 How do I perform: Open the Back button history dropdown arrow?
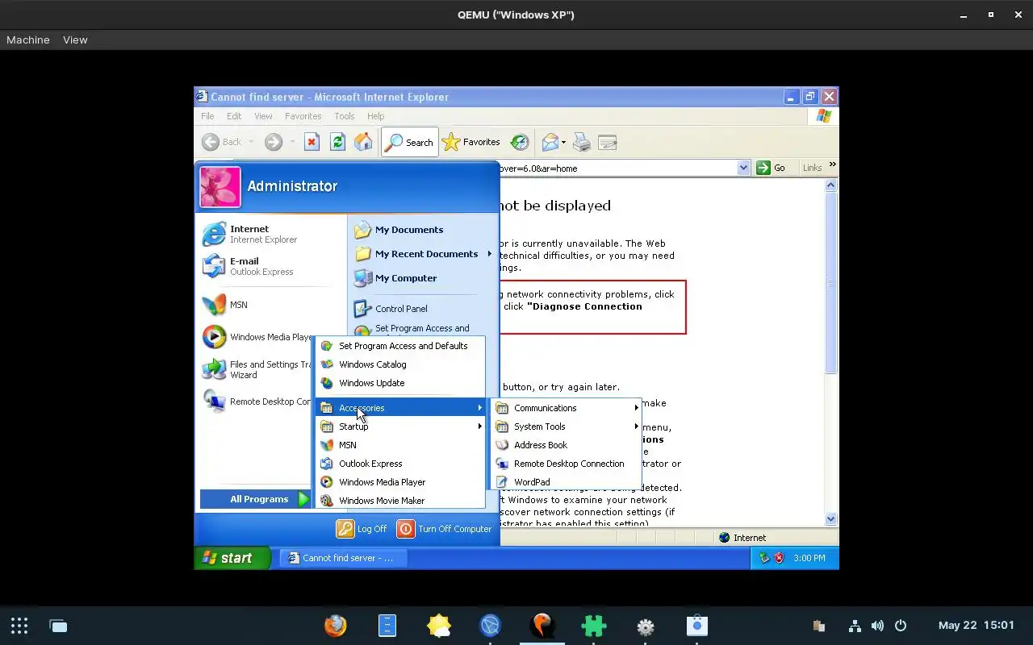click(x=251, y=143)
